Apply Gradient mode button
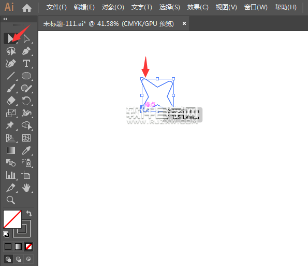 click(18, 246)
